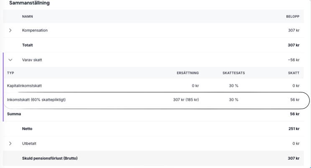The width and height of the screenshot is (311, 168).
Task: Select the TYP column header
Action: click(11, 73)
